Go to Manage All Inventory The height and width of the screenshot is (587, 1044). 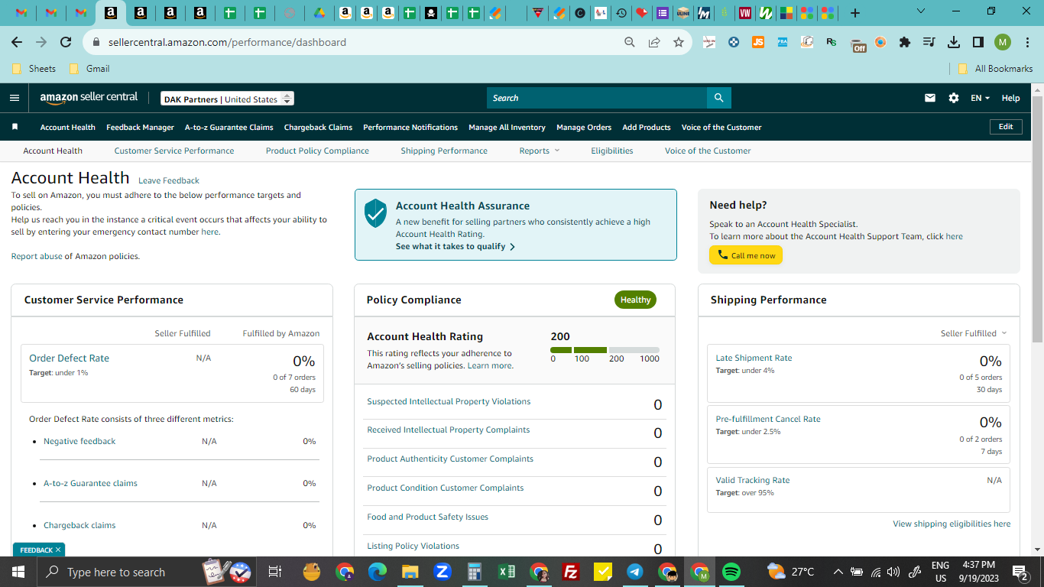507,127
